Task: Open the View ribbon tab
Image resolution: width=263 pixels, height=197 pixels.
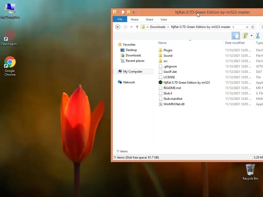Action: click(164, 19)
